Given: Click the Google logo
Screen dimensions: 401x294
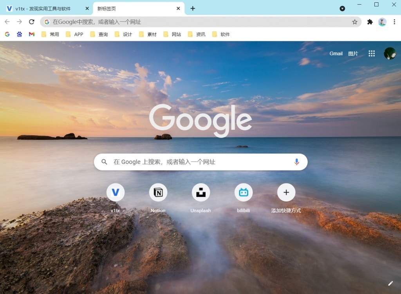Looking at the screenshot, I should pyautogui.click(x=200, y=120).
